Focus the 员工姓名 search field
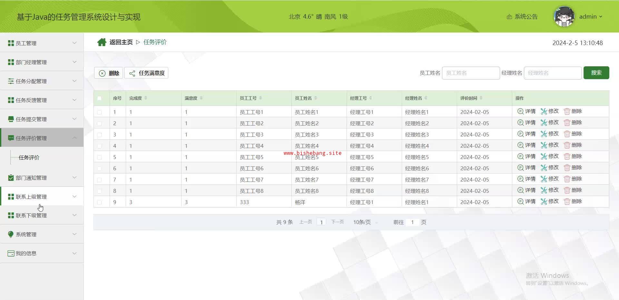Screen dimensions: 619x300 click(x=471, y=73)
